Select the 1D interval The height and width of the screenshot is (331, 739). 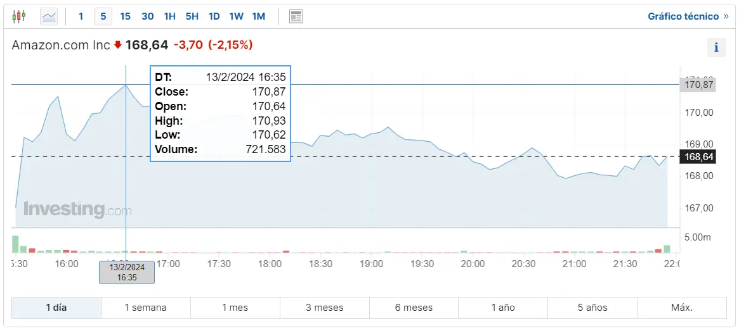[x=214, y=16]
